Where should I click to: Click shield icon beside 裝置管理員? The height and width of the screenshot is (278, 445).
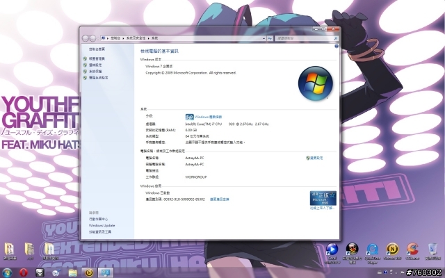(x=85, y=58)
